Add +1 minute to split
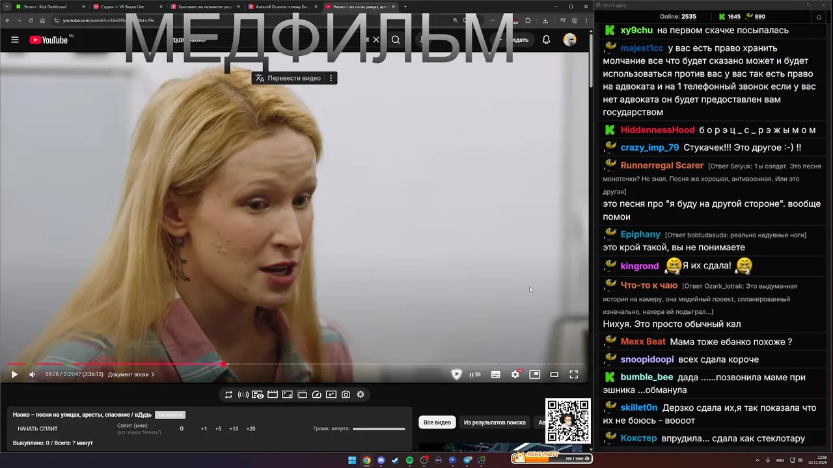This screenshot has width=833, height=468. [x=204, y=429]
